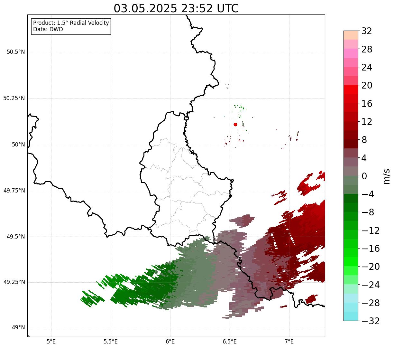Click the cyan bottom swatch of colorbar

351,316
